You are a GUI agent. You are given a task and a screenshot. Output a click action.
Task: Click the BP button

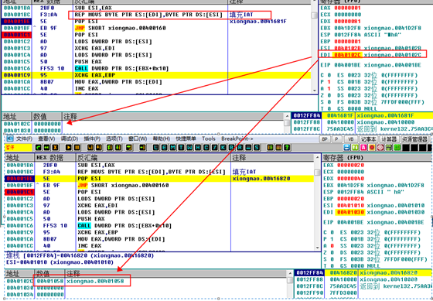point(325,139)
